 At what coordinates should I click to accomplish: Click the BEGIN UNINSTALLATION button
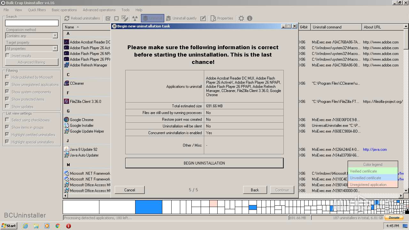(x=204, y=163)
